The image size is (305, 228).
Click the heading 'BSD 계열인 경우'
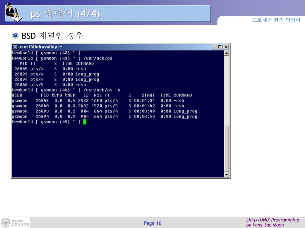pos(52,36)
